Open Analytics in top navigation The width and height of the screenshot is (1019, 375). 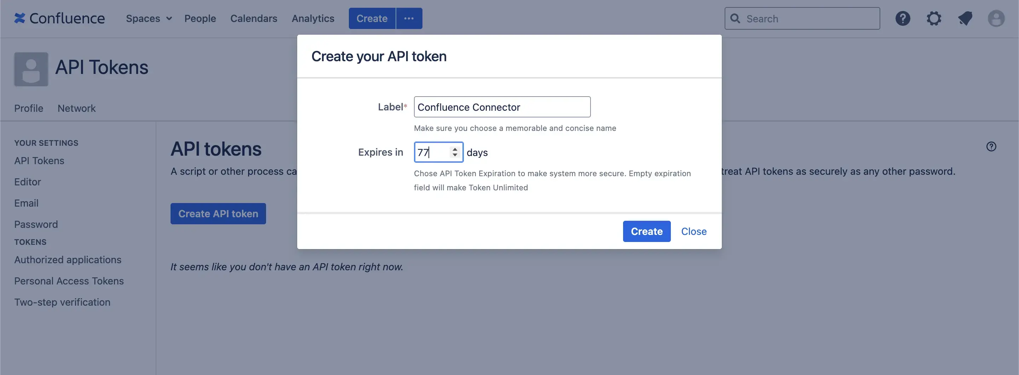(313, 18)
